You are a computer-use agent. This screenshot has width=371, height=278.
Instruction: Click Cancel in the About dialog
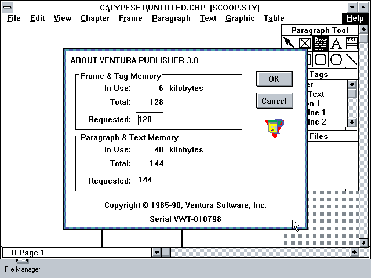(x=275, y=101)
